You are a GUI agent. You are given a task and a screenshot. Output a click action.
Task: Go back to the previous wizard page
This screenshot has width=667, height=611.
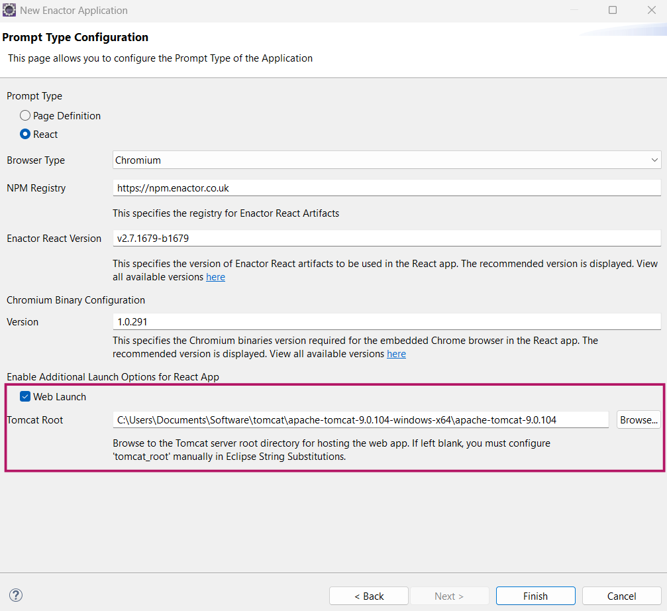click(x=369, y=596)
